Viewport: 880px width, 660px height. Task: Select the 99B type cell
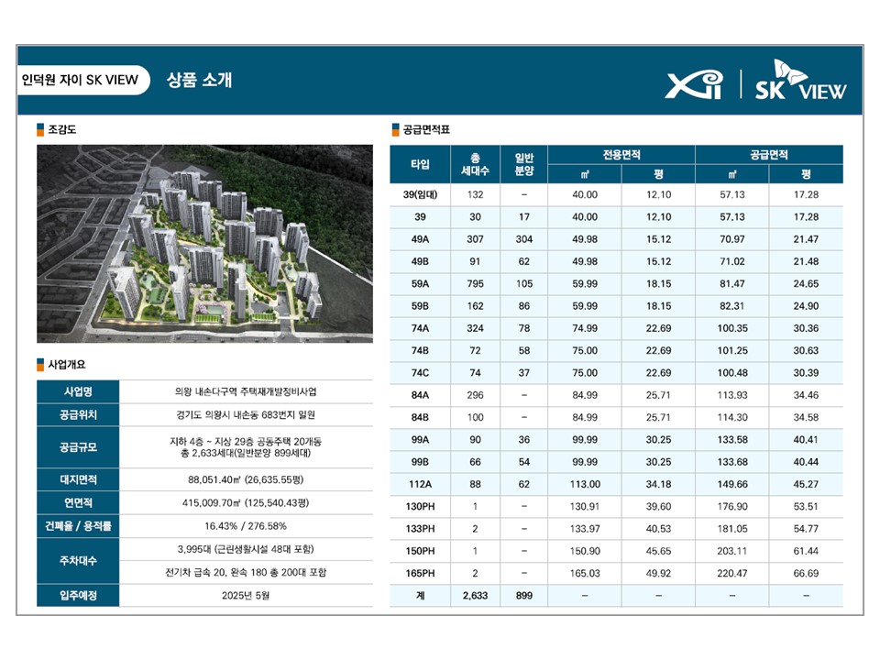pos(420,462)
